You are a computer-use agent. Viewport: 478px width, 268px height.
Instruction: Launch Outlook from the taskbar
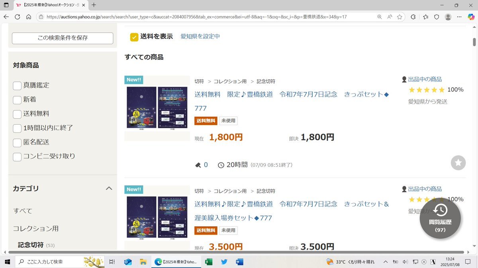(128, 262)
